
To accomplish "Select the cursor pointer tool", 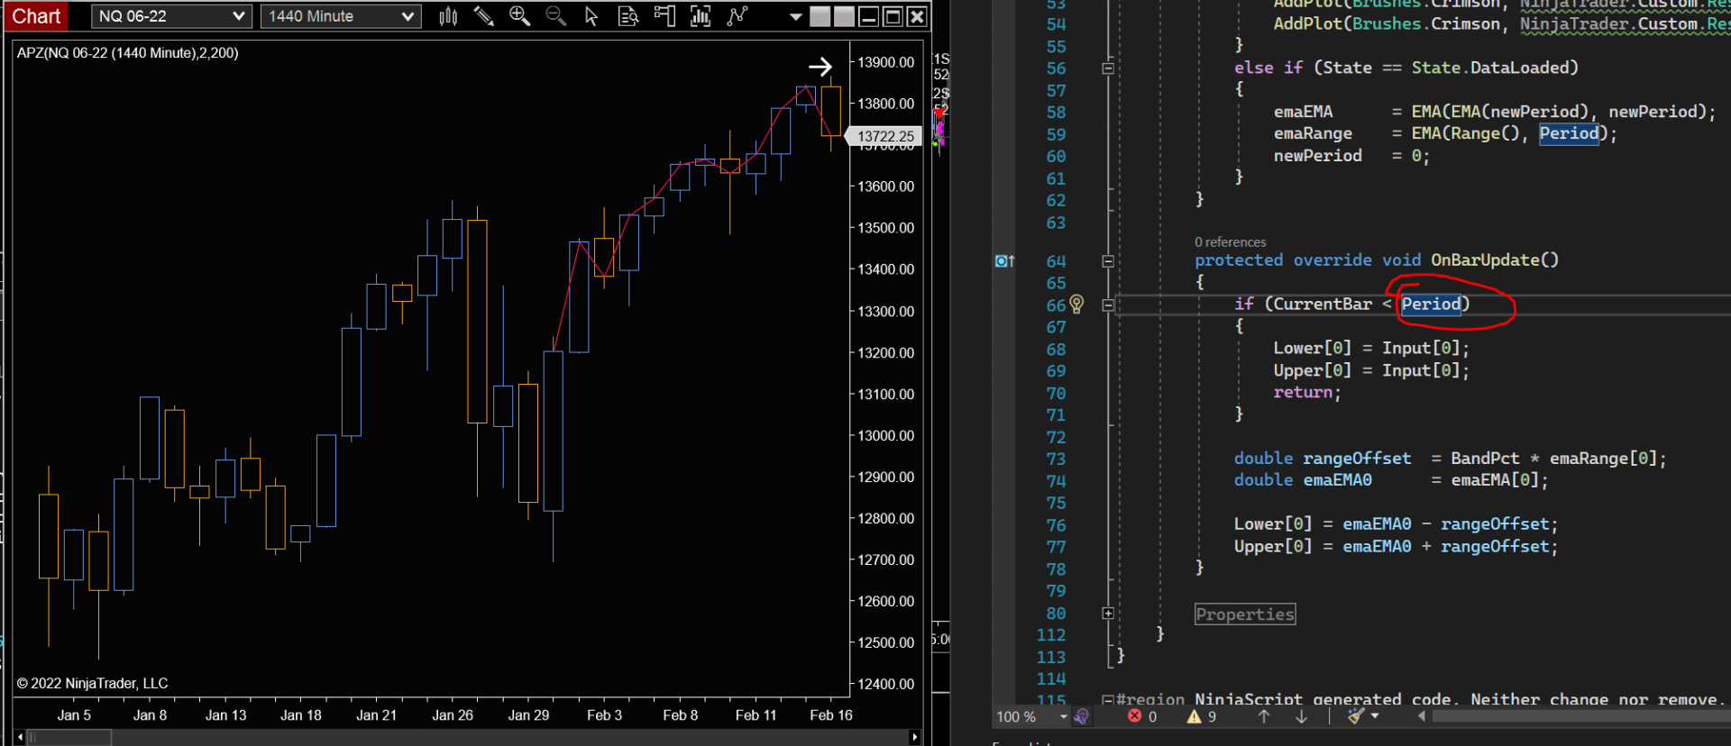I will click(x=591, y=16).
